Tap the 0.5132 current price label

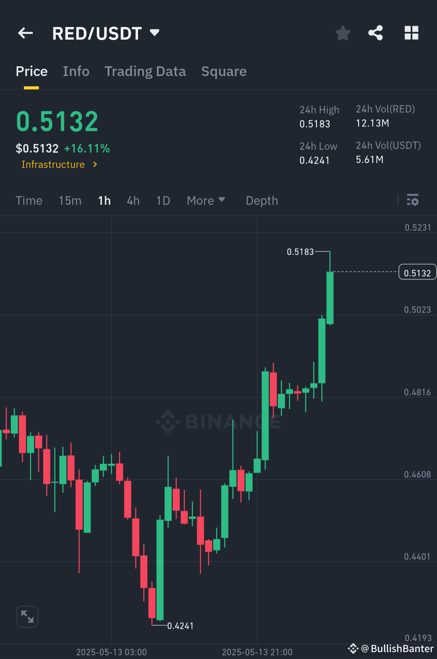(417, 272)
